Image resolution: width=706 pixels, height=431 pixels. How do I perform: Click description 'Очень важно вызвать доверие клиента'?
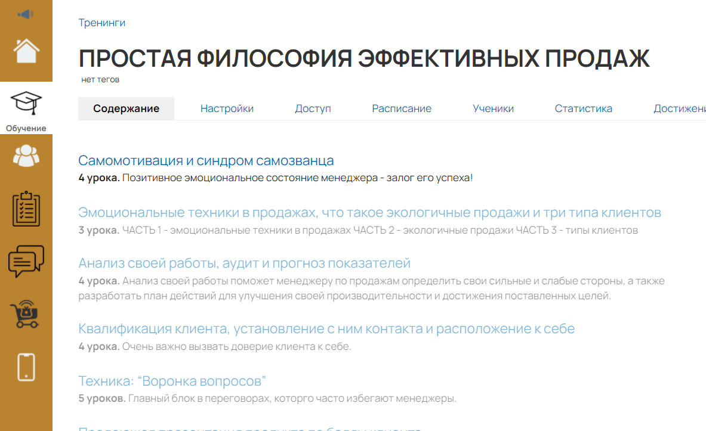pos(236,346)
